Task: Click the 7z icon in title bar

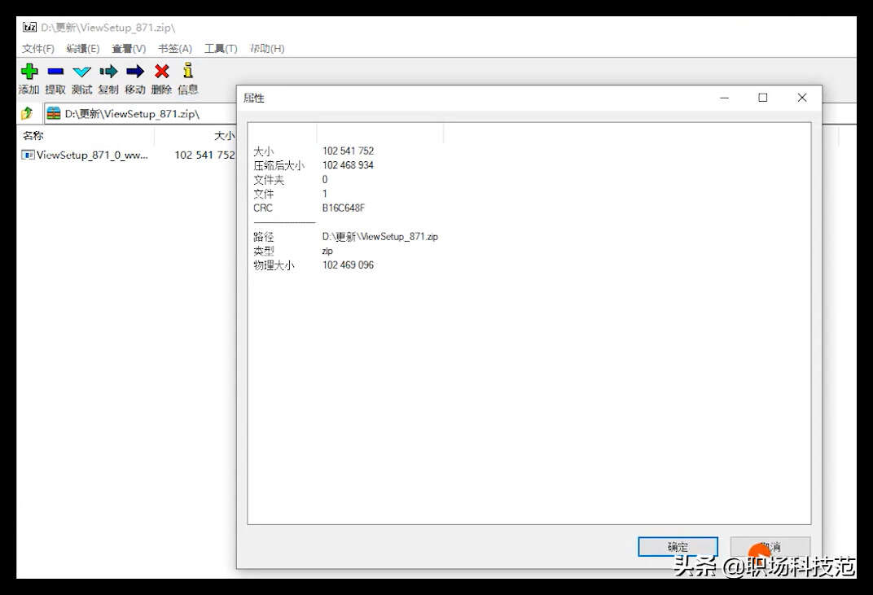Action: [29, 28]
